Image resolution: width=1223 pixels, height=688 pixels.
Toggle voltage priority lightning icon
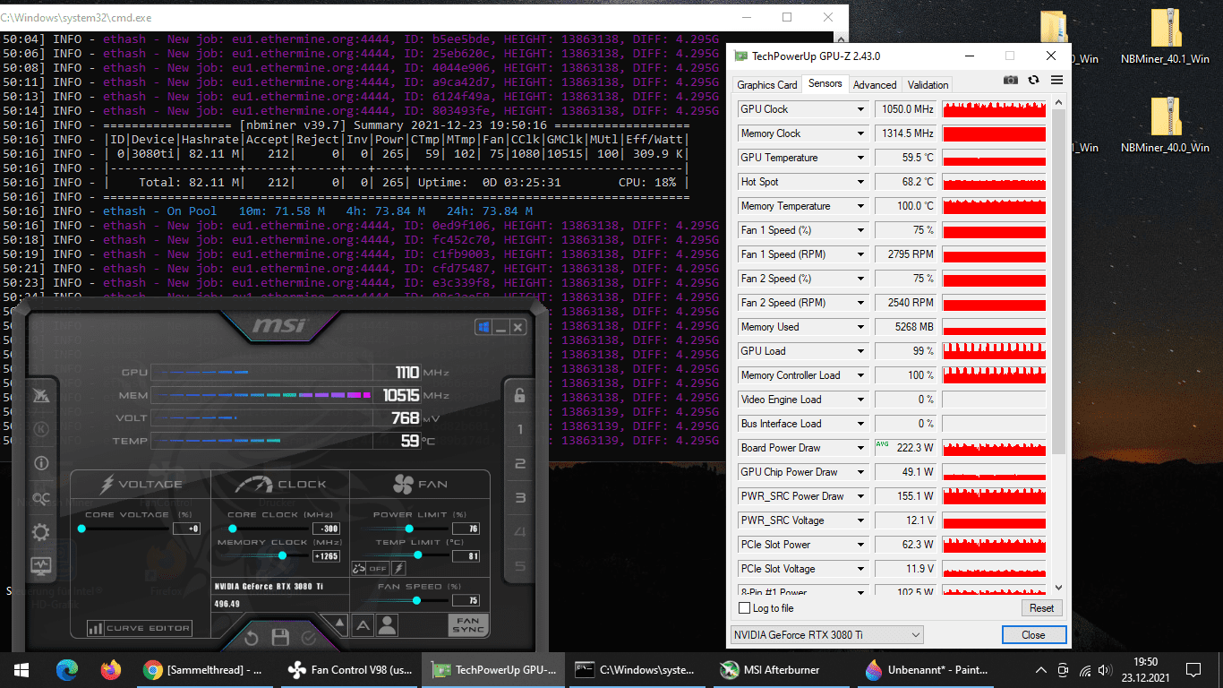pos(398,568)
